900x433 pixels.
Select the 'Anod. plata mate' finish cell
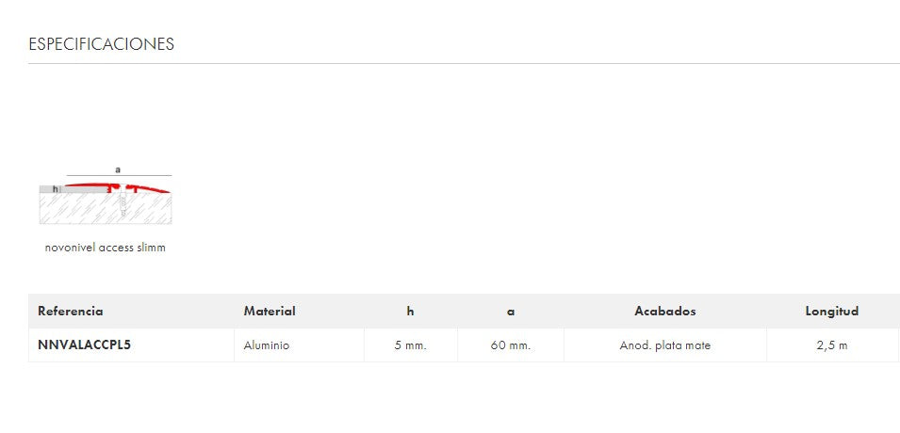coord(665,345)
